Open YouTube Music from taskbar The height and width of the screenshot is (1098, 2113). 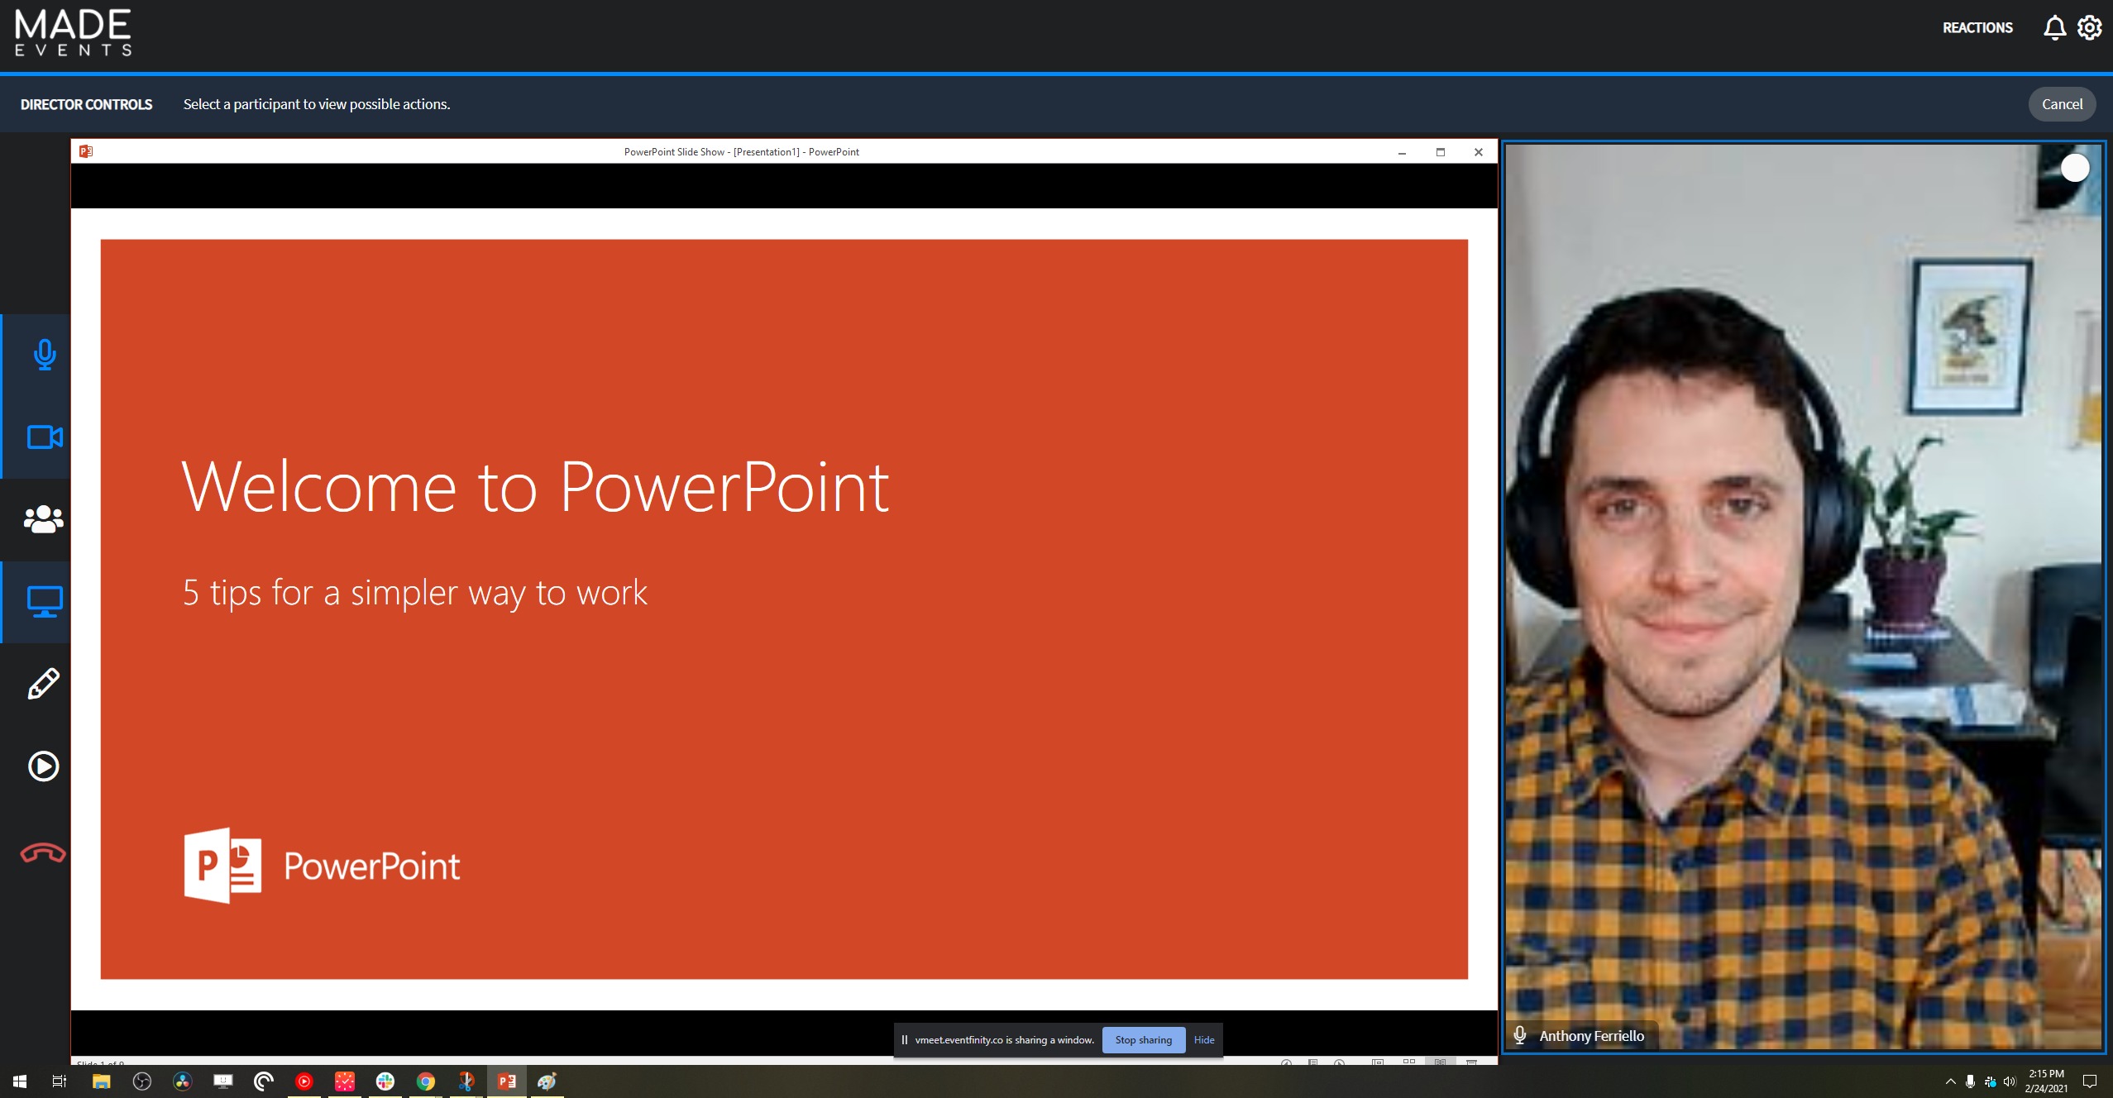(x=304, y=1081)
